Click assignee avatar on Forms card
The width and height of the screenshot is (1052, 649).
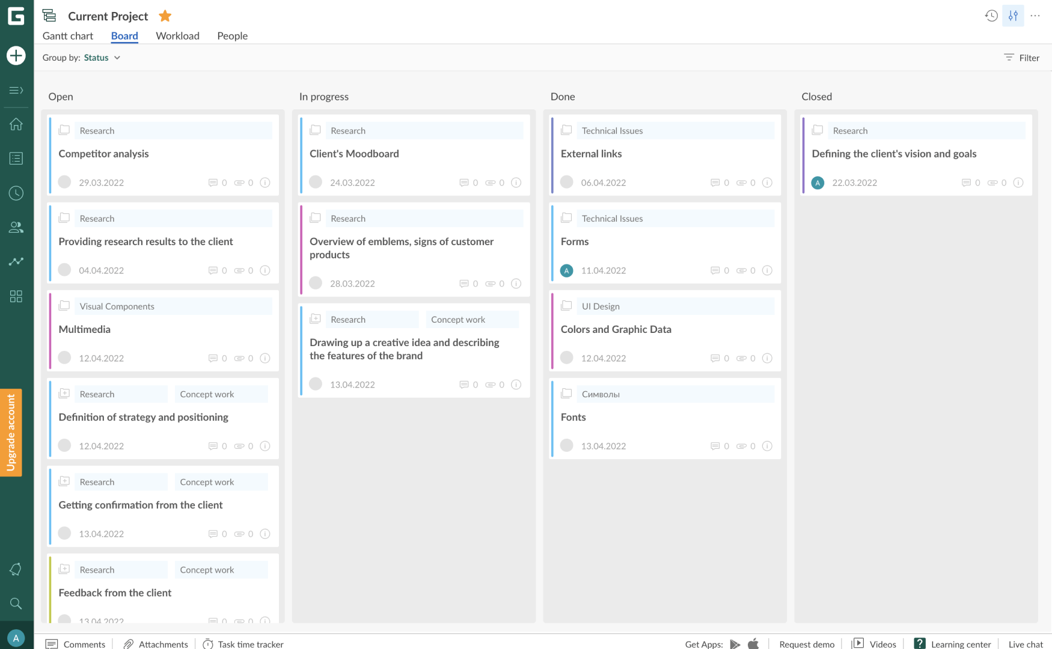567,270
